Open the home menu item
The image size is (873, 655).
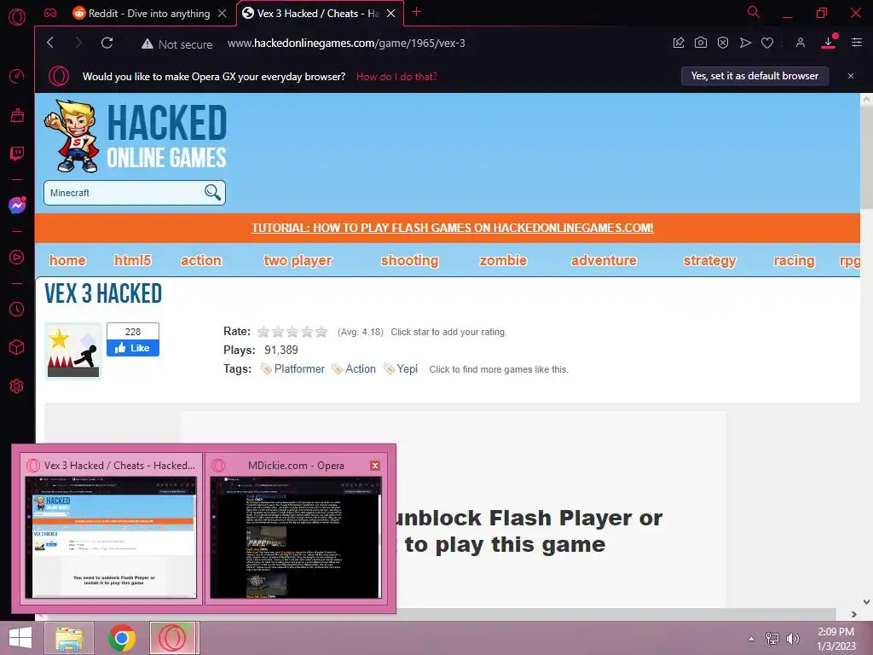click(67, 260)
